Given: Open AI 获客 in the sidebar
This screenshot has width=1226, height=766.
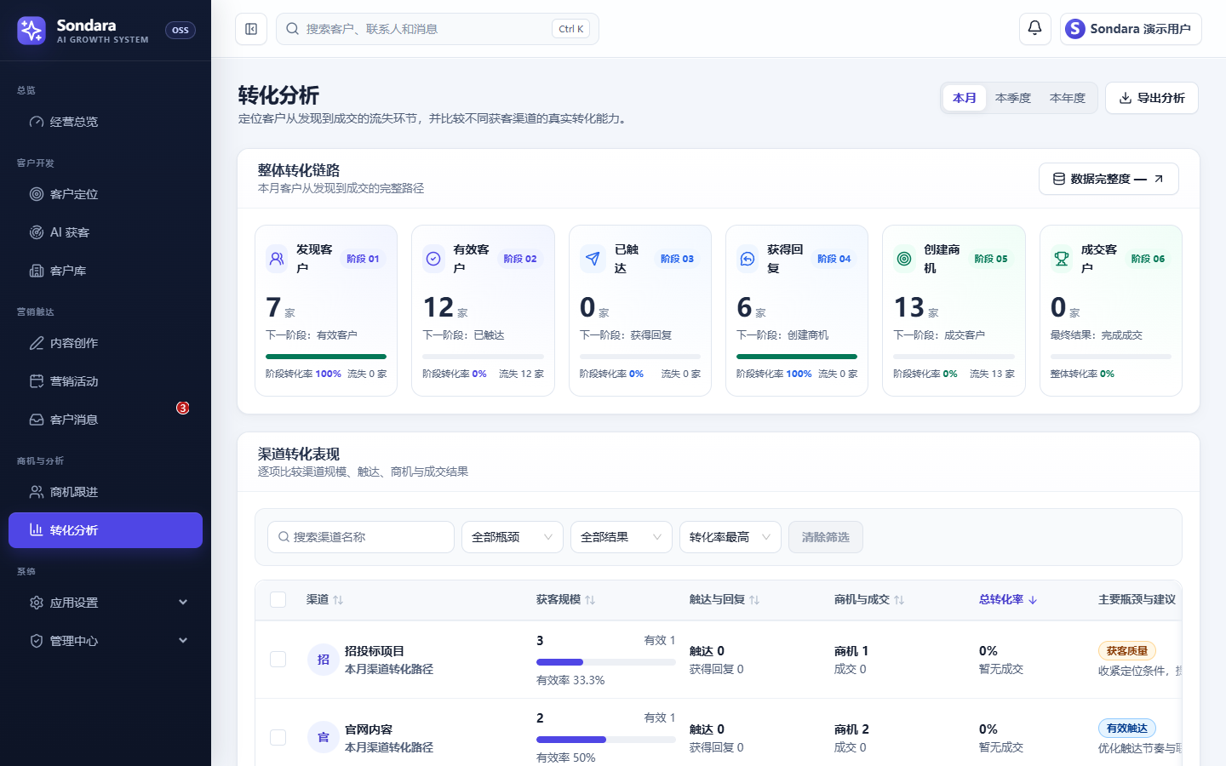Looking at the screenshot, I should [x=106, y=232].
